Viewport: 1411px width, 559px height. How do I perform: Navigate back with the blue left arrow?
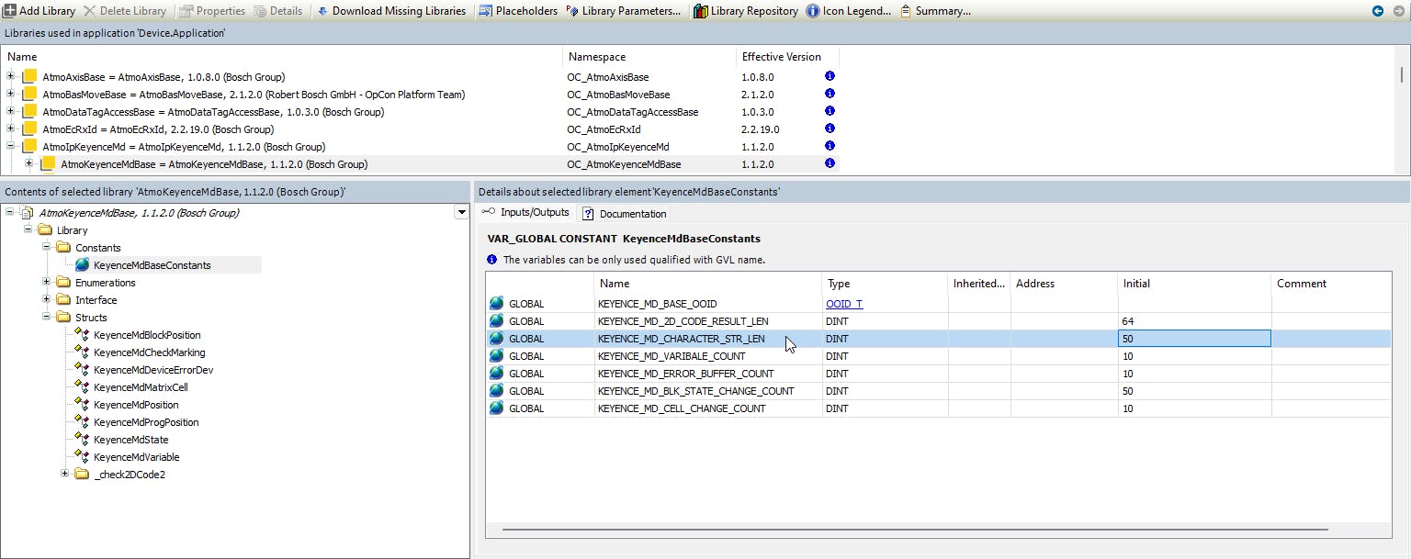1378,11
